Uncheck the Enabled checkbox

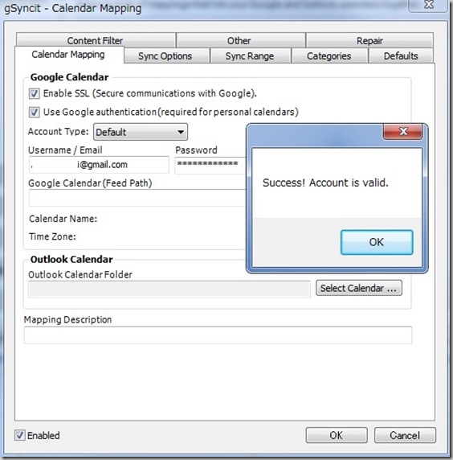click(x=19, y=435)
